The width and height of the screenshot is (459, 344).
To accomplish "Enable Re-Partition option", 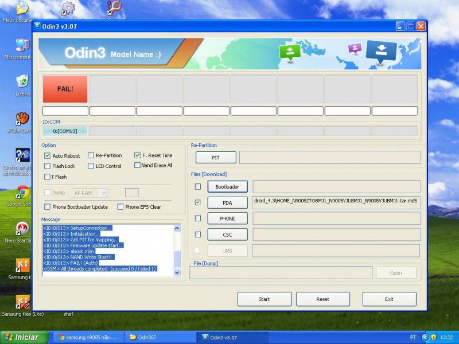I will pos(91,155).
